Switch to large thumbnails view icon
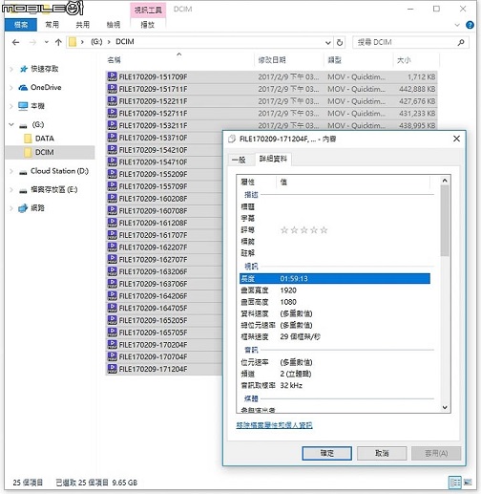This screenshot has height=494, width=481. click(468, 483)
